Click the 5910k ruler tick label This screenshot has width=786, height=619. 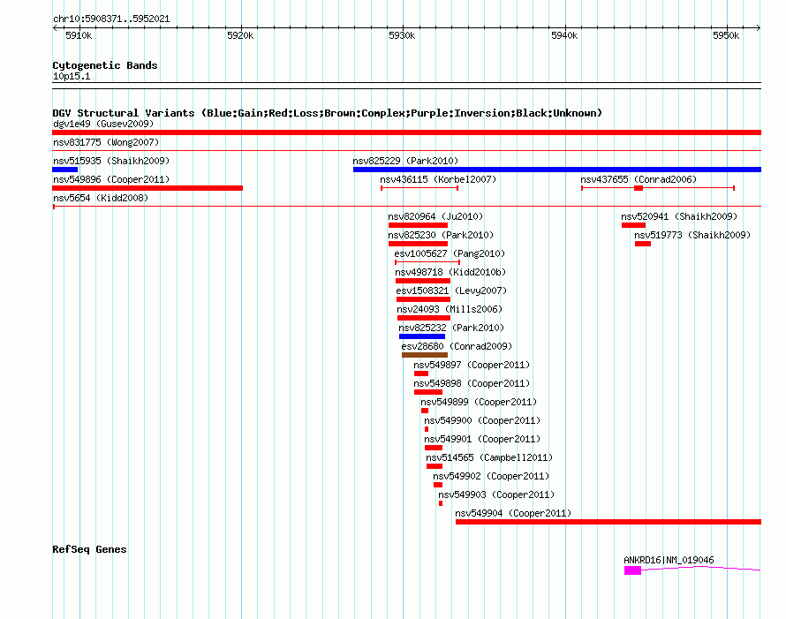tap(79, 35)
